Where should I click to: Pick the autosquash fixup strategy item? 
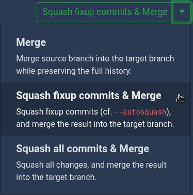click(95, 109)
